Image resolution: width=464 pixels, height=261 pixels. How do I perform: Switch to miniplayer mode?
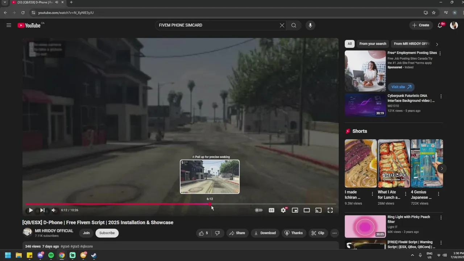[295, 210]
